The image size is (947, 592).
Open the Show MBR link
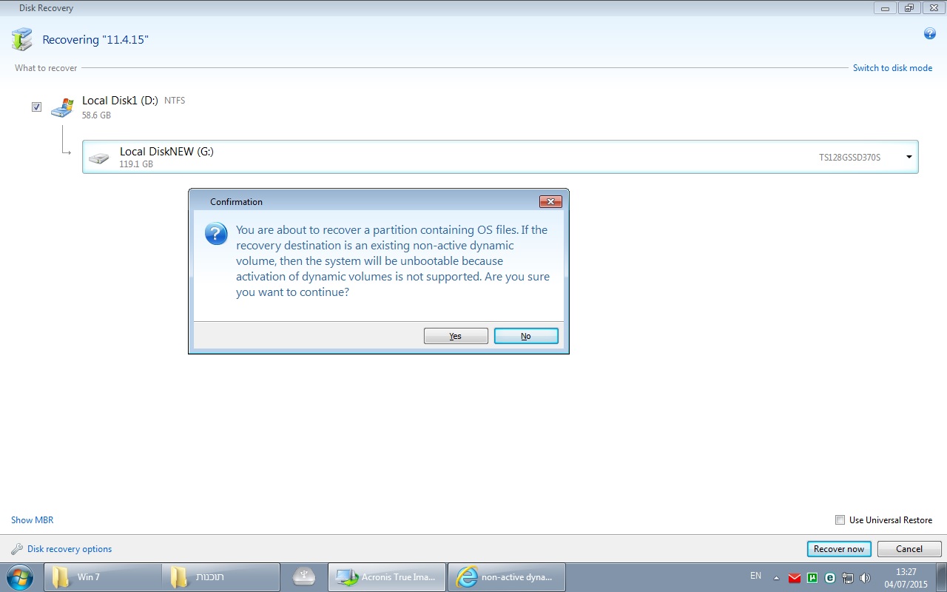coord(33,520)
